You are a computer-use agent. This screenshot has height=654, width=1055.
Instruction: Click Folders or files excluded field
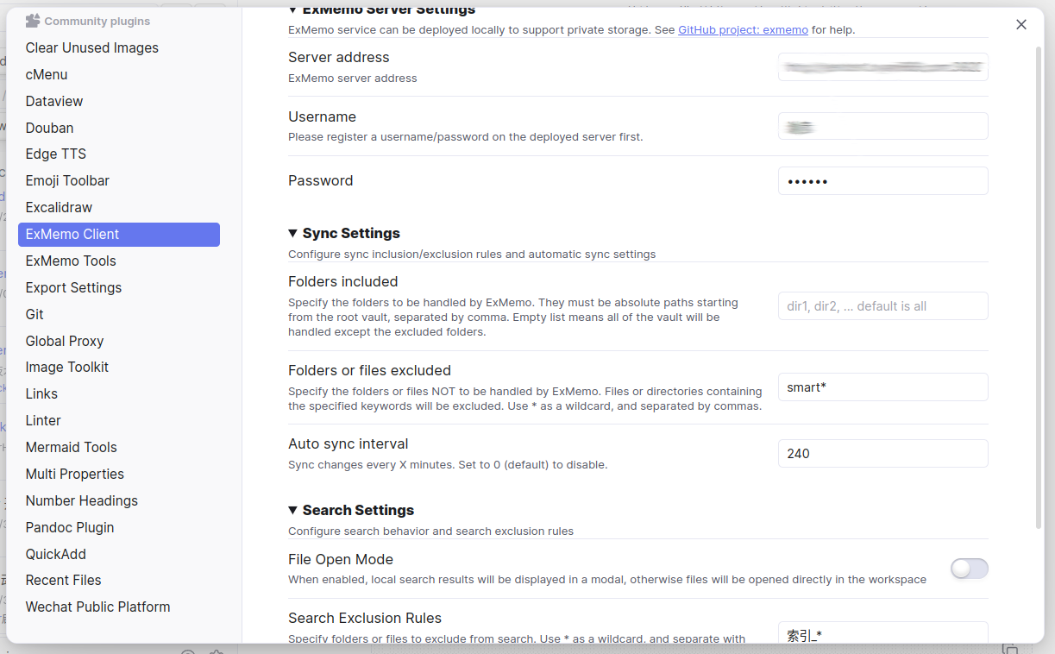[x=883, y=387]
